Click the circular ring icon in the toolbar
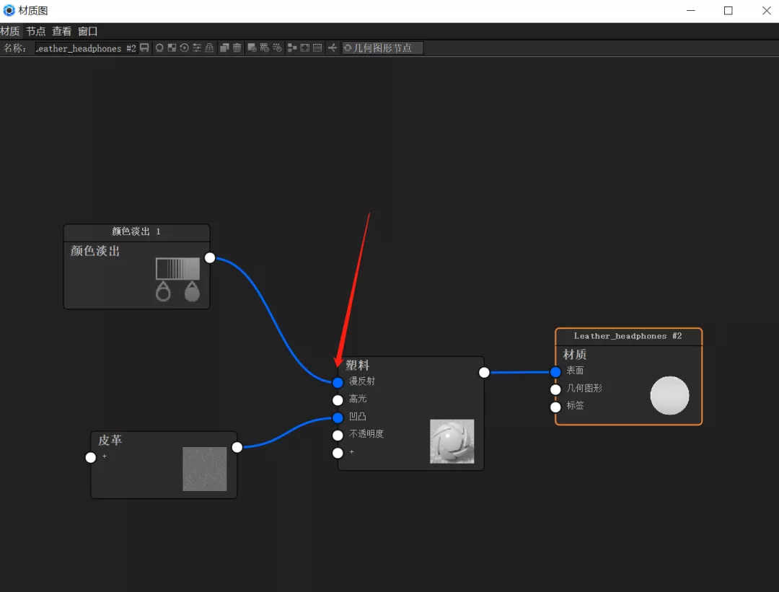Image resolution: width=779 pixels, height=592 pixels. point(159,48)
